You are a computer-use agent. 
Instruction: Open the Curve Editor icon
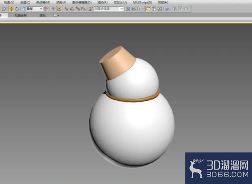(154, 9)
